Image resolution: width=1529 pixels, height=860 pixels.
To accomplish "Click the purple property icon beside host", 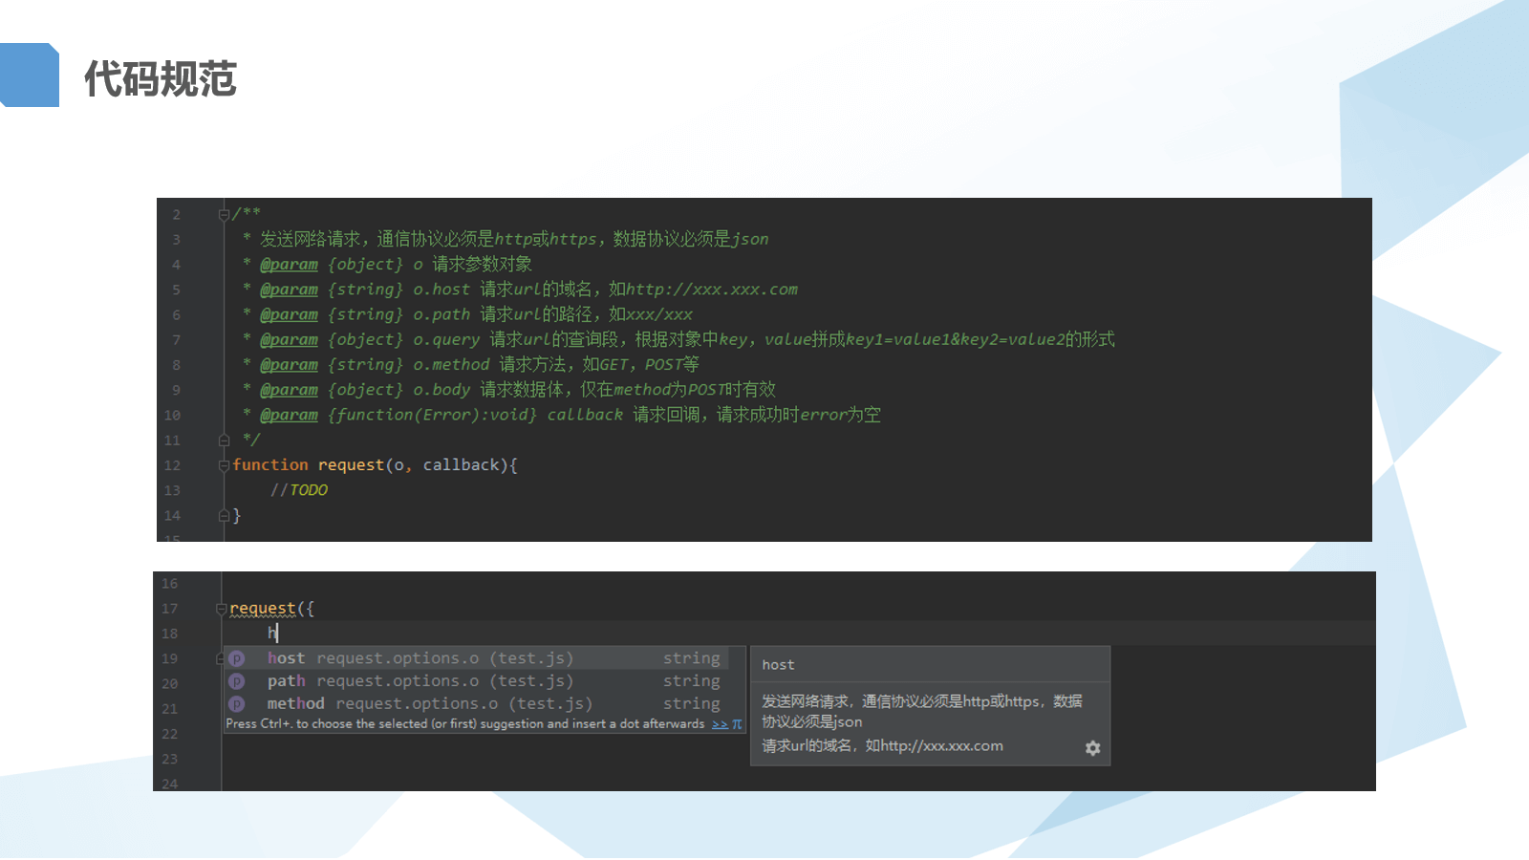I will coord(237,658).
